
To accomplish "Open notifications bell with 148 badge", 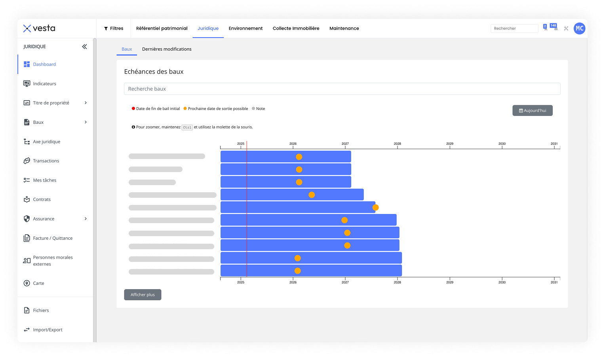I will pyautogui.click(x=555, y=28).
